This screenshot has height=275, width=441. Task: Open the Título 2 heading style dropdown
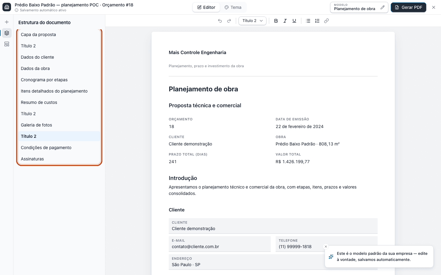click(x=253, y=21)
